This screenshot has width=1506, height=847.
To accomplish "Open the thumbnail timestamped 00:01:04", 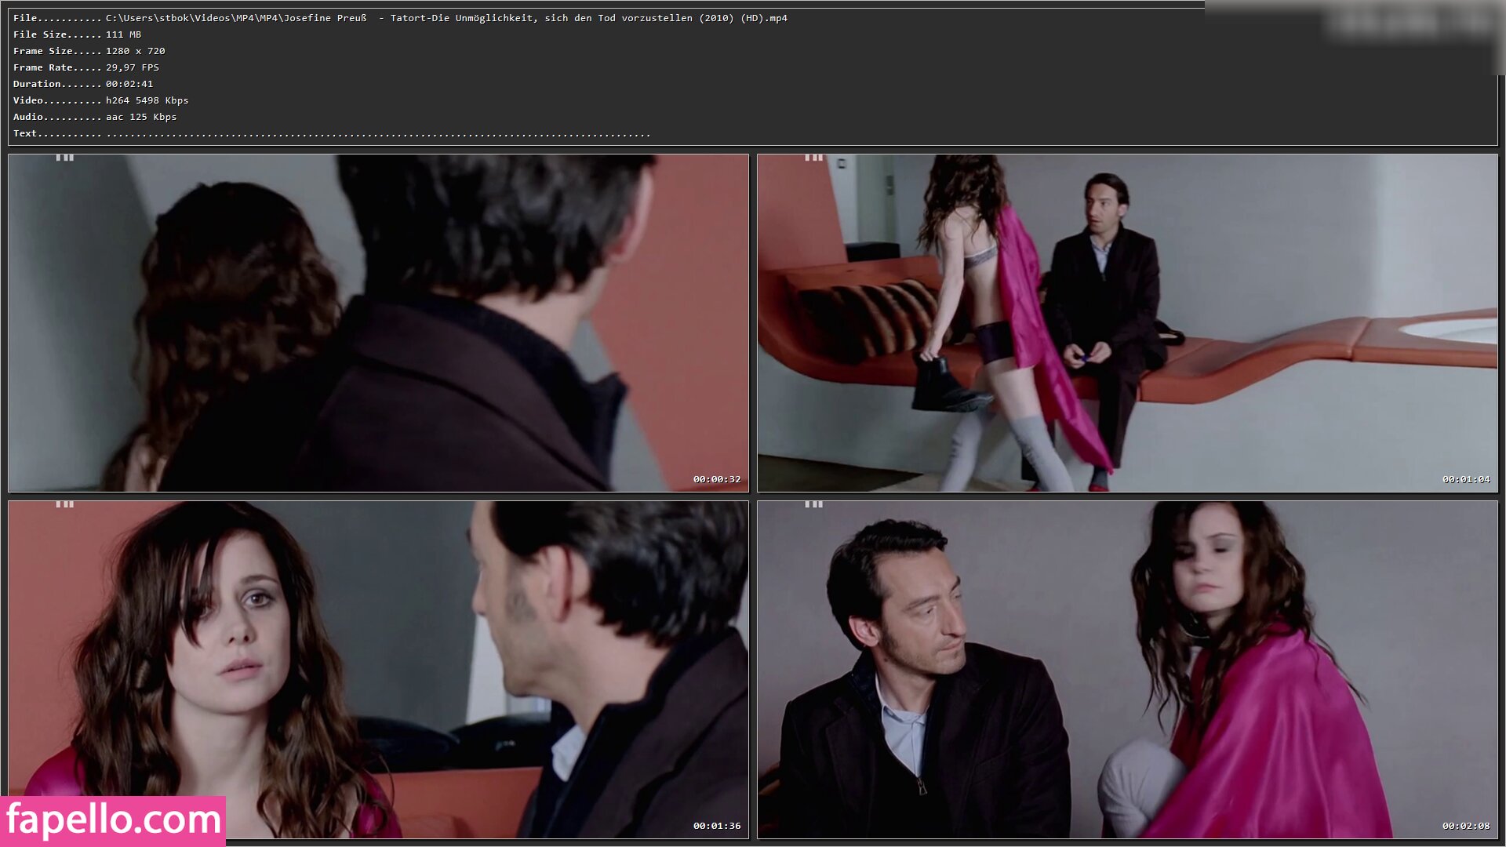I will point(1127,323).
